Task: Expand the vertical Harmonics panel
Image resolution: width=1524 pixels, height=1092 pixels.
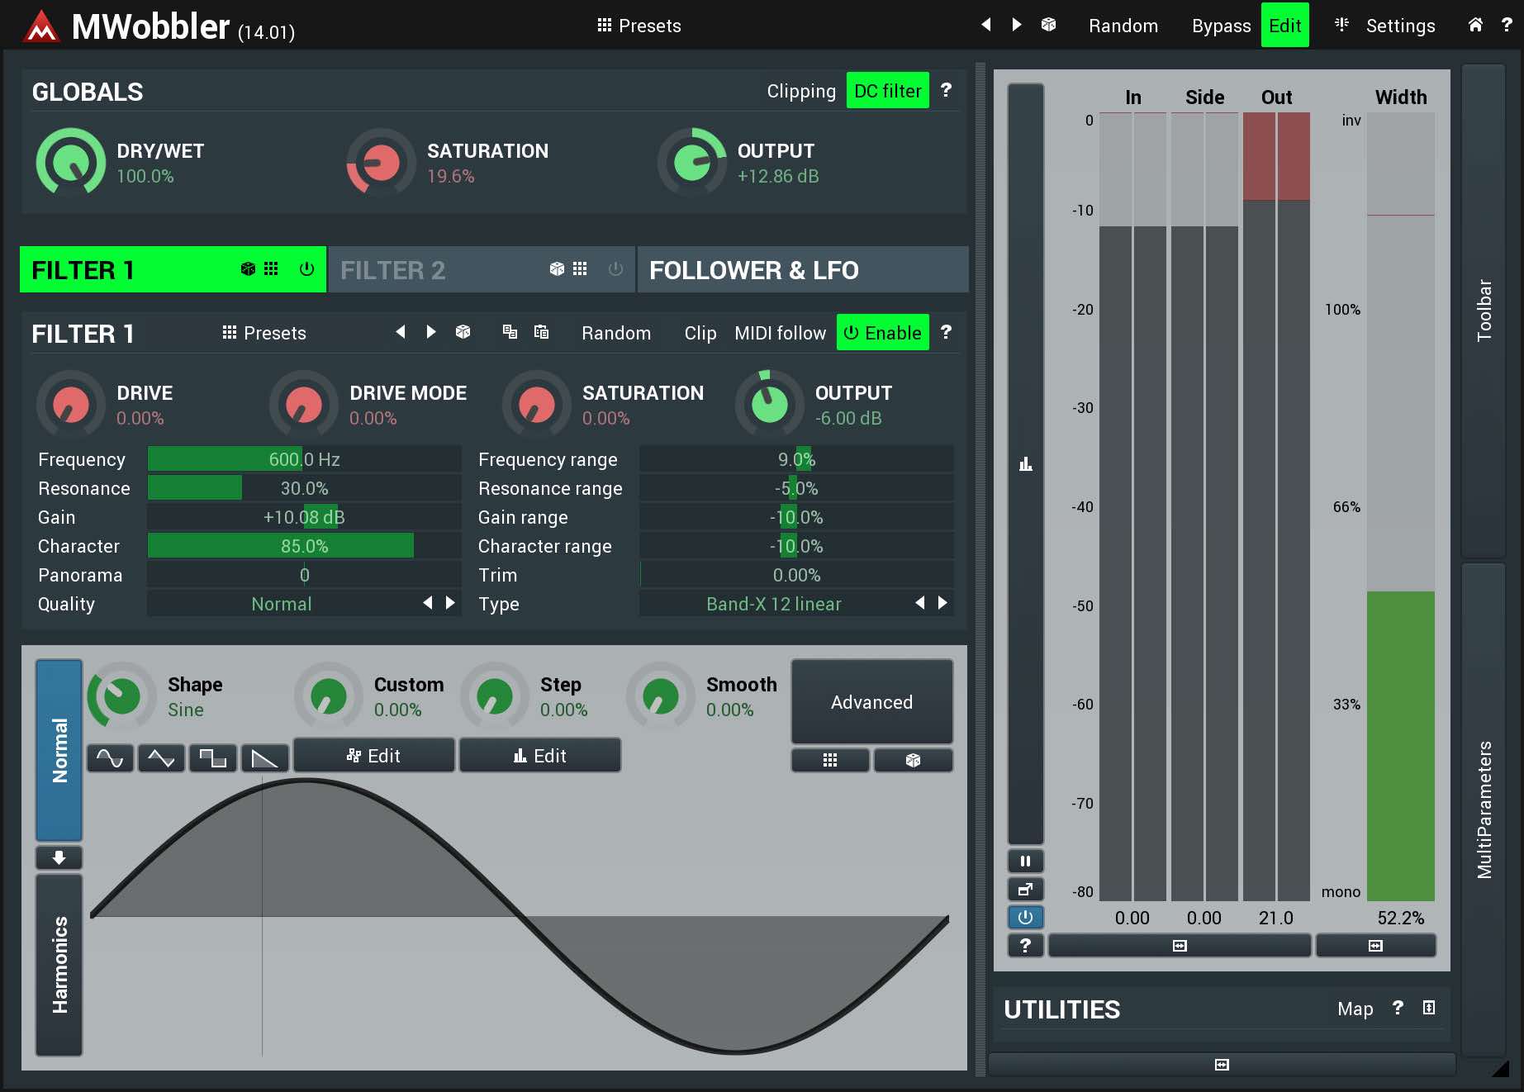Action: 59,964
